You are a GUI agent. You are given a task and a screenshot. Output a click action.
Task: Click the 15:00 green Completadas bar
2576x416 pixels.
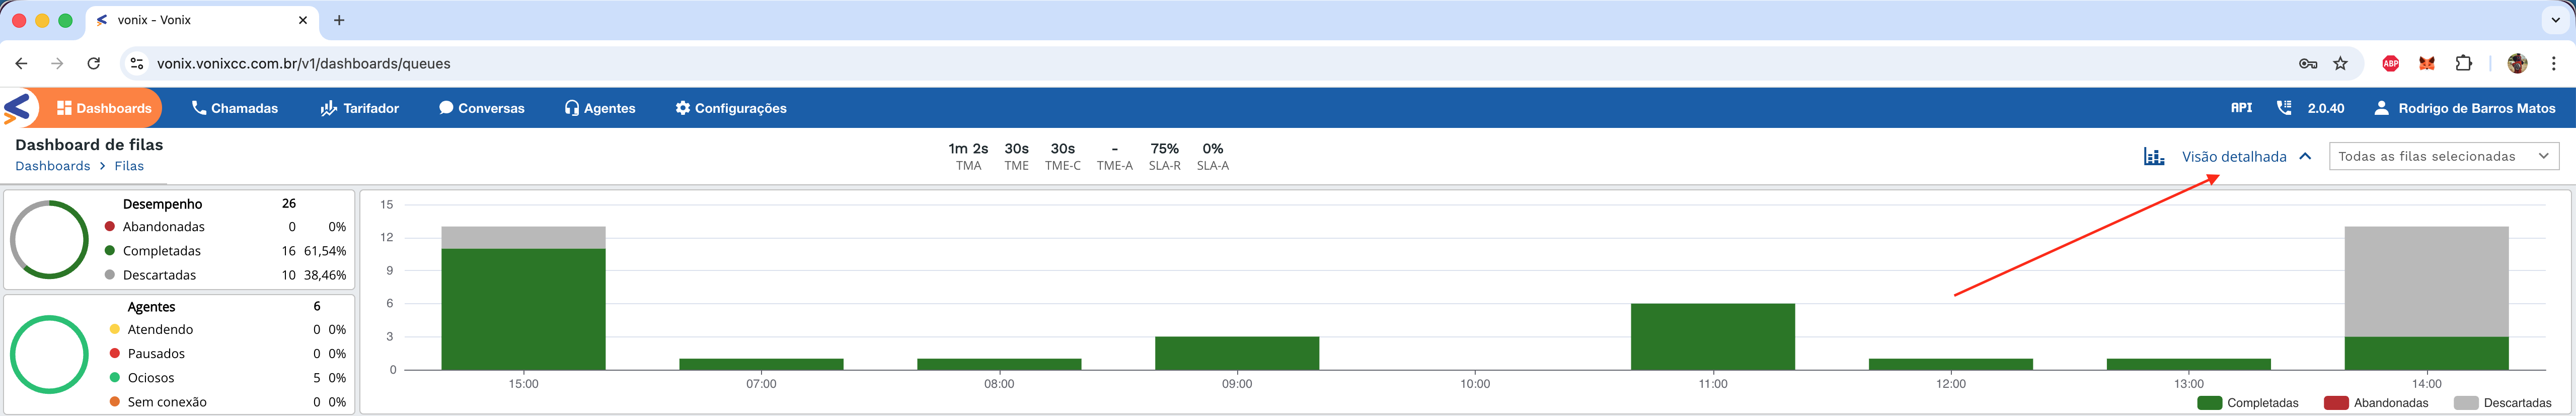click(523, 309)
